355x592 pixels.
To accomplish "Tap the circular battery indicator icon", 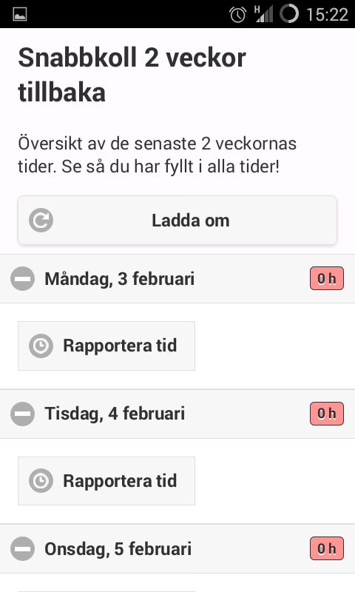I will click(289, 14).
